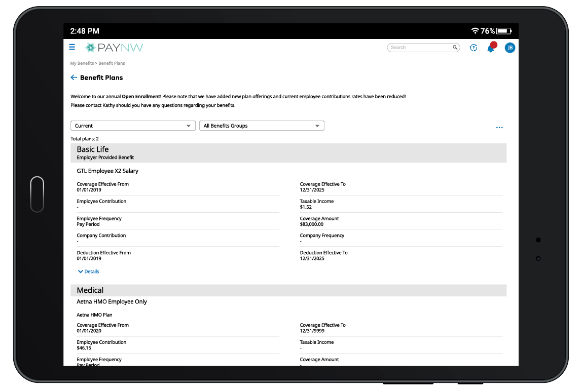The width and height of the screenshot is (583, 390).
Task: Click the search magnifier icon
Action: coord(455,47)
